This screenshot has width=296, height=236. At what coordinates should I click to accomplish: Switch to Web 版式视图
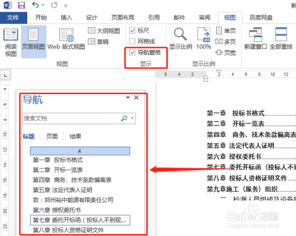pyautogui.click(x=66, y=39)
